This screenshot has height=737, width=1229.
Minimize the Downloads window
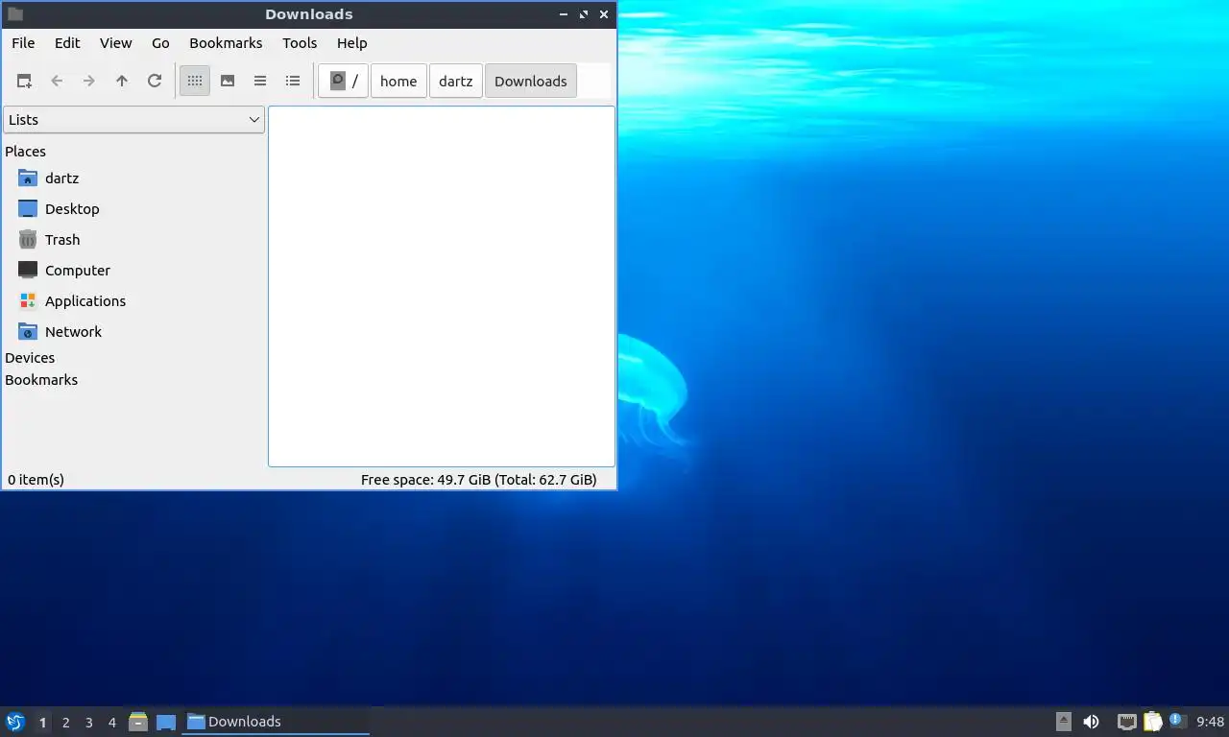click(x=564, y=14)
